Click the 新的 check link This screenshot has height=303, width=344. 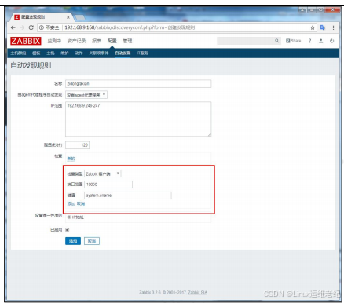(x=71, y=159)
